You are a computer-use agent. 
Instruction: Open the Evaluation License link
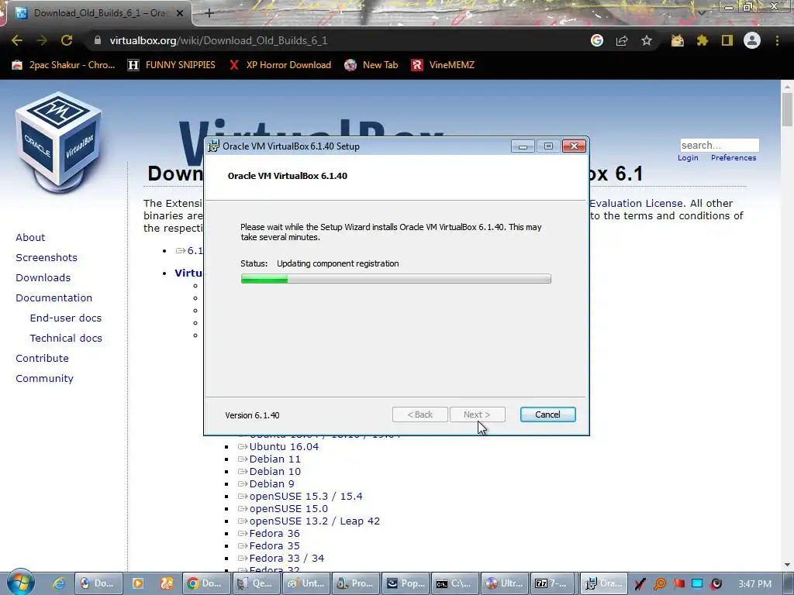pyautogui.click(x=637, y=204)
